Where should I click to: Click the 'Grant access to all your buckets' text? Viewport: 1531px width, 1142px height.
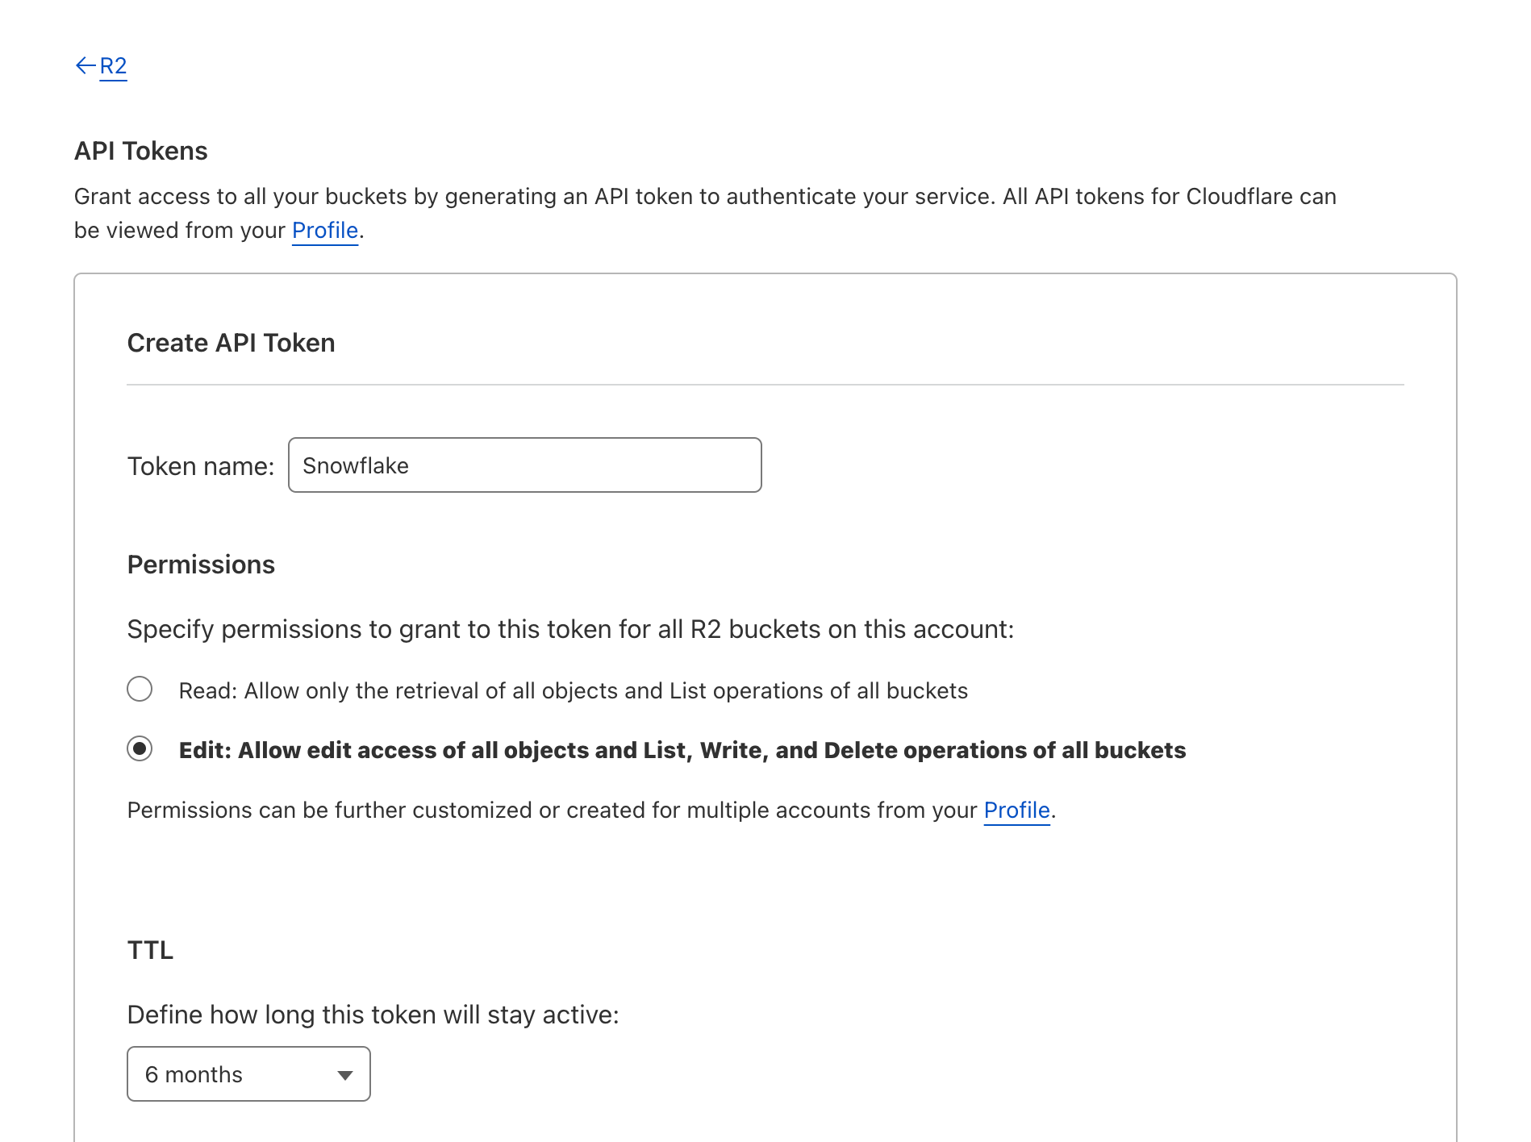(x=704, y=197)
